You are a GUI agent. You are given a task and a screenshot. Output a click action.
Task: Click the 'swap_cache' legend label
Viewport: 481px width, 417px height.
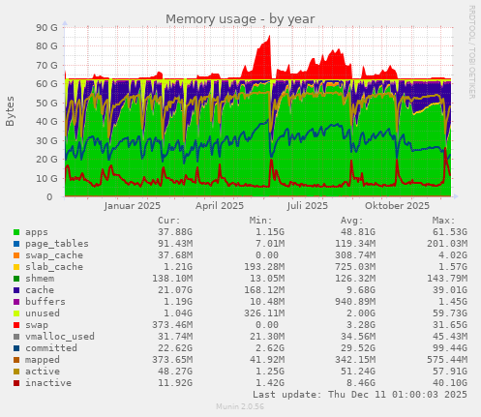click(54, 255)
